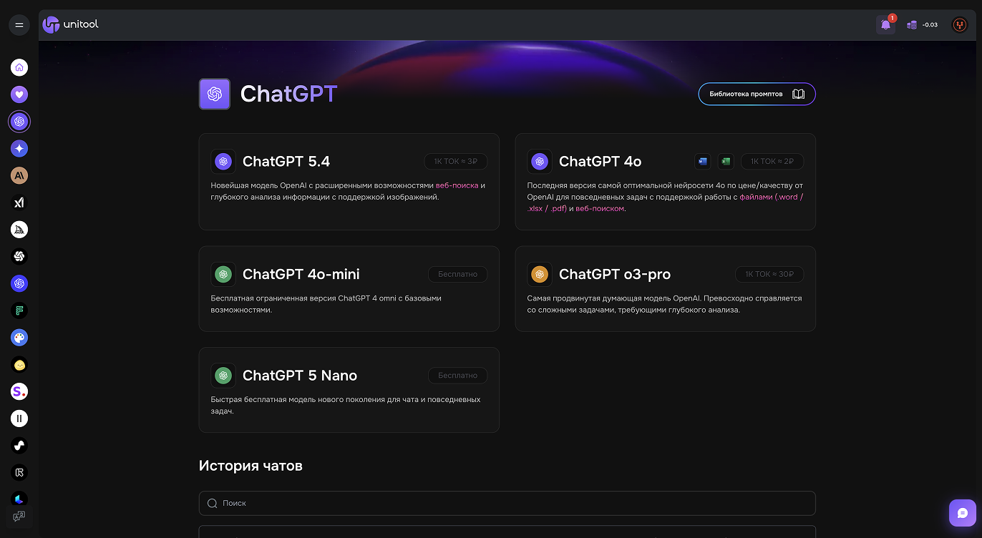Open the coin balance indicator
Viewport: 982px width, 538px height.
click(922, 25)
